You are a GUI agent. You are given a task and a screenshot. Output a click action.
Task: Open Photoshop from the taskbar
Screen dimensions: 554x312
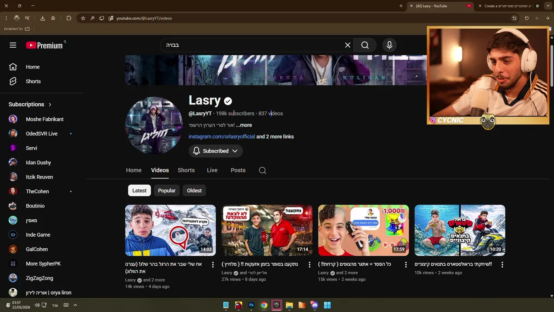coord(251,305)
